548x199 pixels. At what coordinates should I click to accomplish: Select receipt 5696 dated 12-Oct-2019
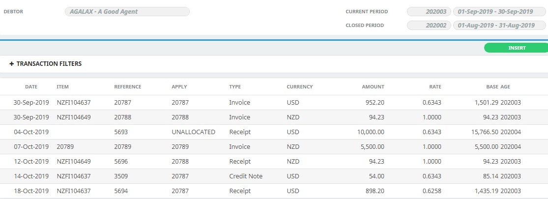274,162
